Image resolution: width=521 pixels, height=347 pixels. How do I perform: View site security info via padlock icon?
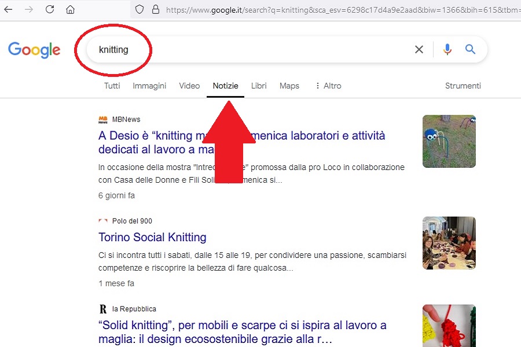(157, 9)
